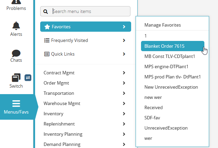Click the swap arrows badge beside Switch
The width and height of the screenshot is (218, 148).
[x=28, y=78]
